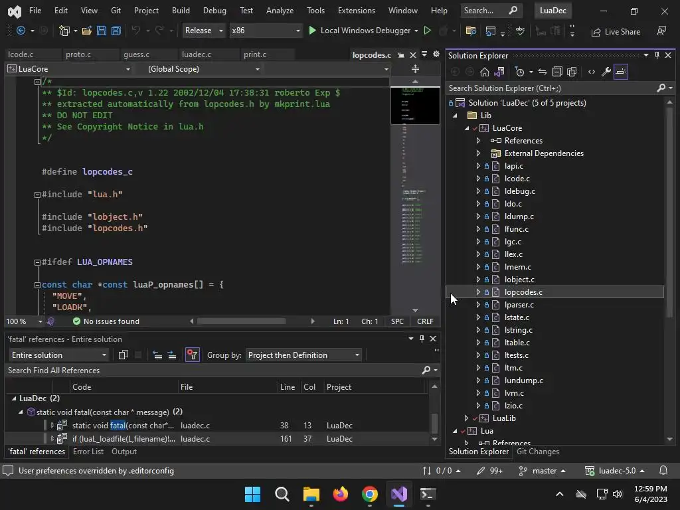Screen dimensions: 680x510
Task: Click the 99+ pending changes indicator
Action: point(489,471)
